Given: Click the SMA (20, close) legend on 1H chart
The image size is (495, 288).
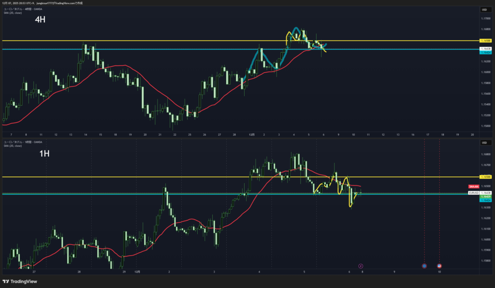Looking at the screenshot, I should click(x=14, y=145).
